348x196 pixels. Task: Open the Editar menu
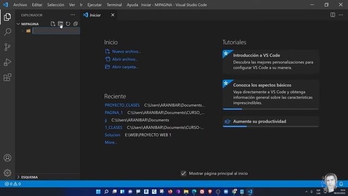pyautogui.click(x=37, y=5)
